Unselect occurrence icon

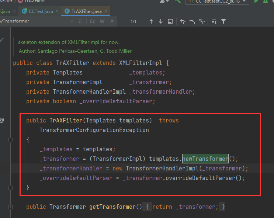192,22
